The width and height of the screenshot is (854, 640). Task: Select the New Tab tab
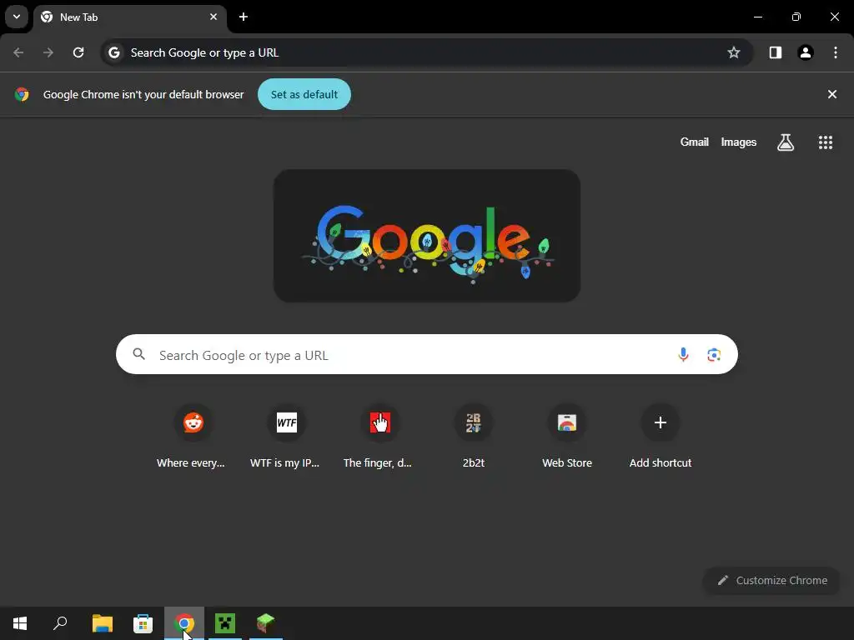tap(129, 17)
